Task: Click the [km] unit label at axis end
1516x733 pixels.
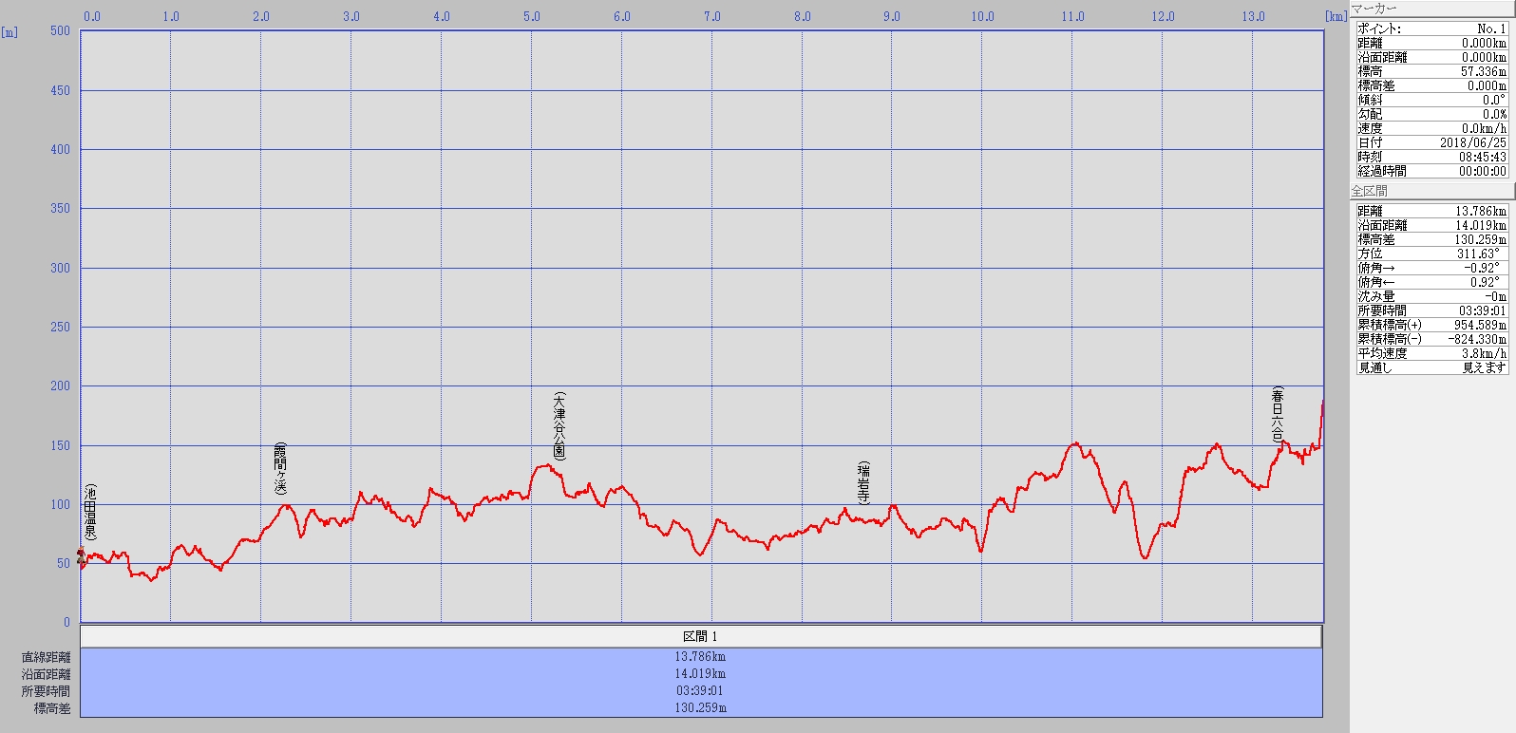Action: [1336, 16]
